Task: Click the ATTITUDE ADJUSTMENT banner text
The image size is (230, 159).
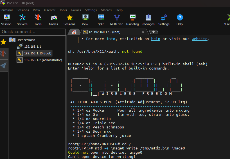Action: (129, 102)
